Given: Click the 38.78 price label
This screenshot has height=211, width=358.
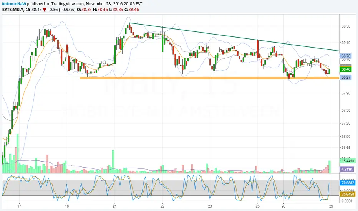Looking at the screenshot, I should tap(346, 56).
